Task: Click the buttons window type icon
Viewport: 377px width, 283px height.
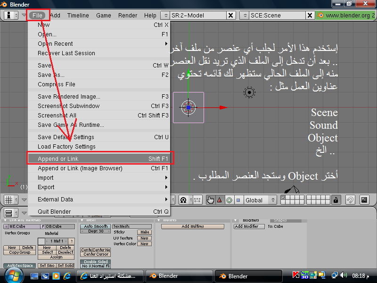Action: [11, 213]
